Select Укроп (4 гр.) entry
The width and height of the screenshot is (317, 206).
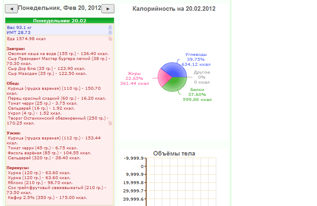[x=35, y=113]
